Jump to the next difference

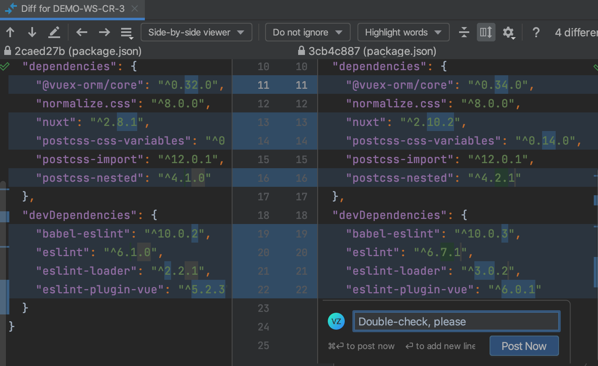pyautogui.click(x=31, y=32)
